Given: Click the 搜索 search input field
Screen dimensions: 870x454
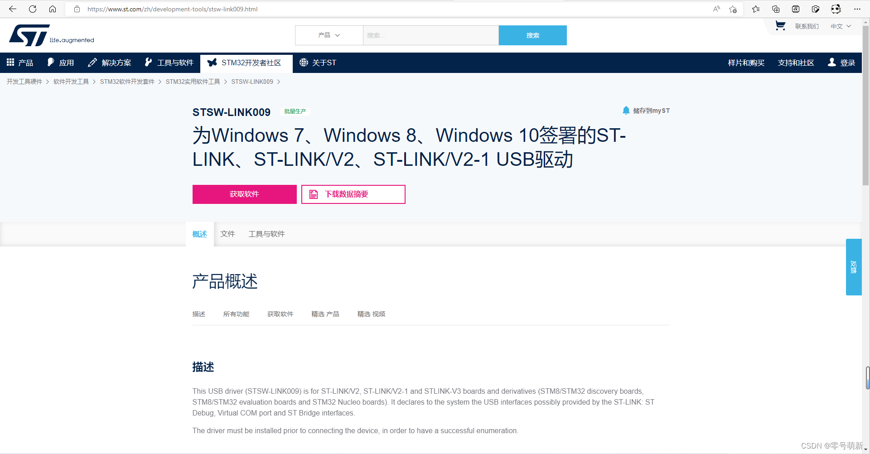Looking at the screenshot, I should (x=431, y=35).
